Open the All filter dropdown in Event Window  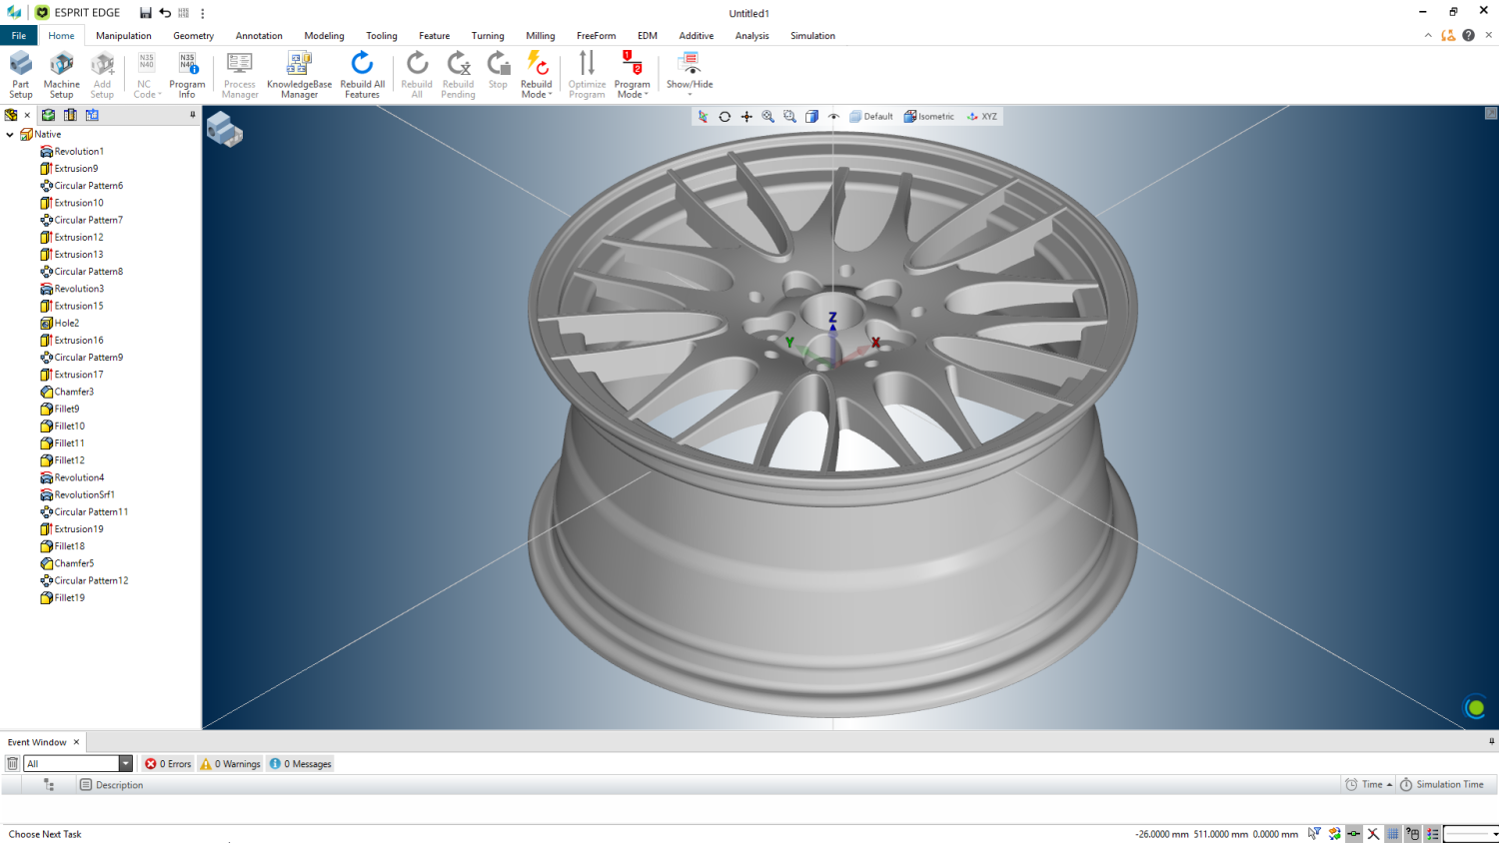[126, 764]
